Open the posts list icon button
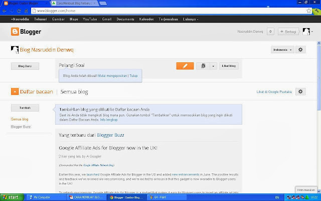The image size is (321, 201). tap(203, 66)
